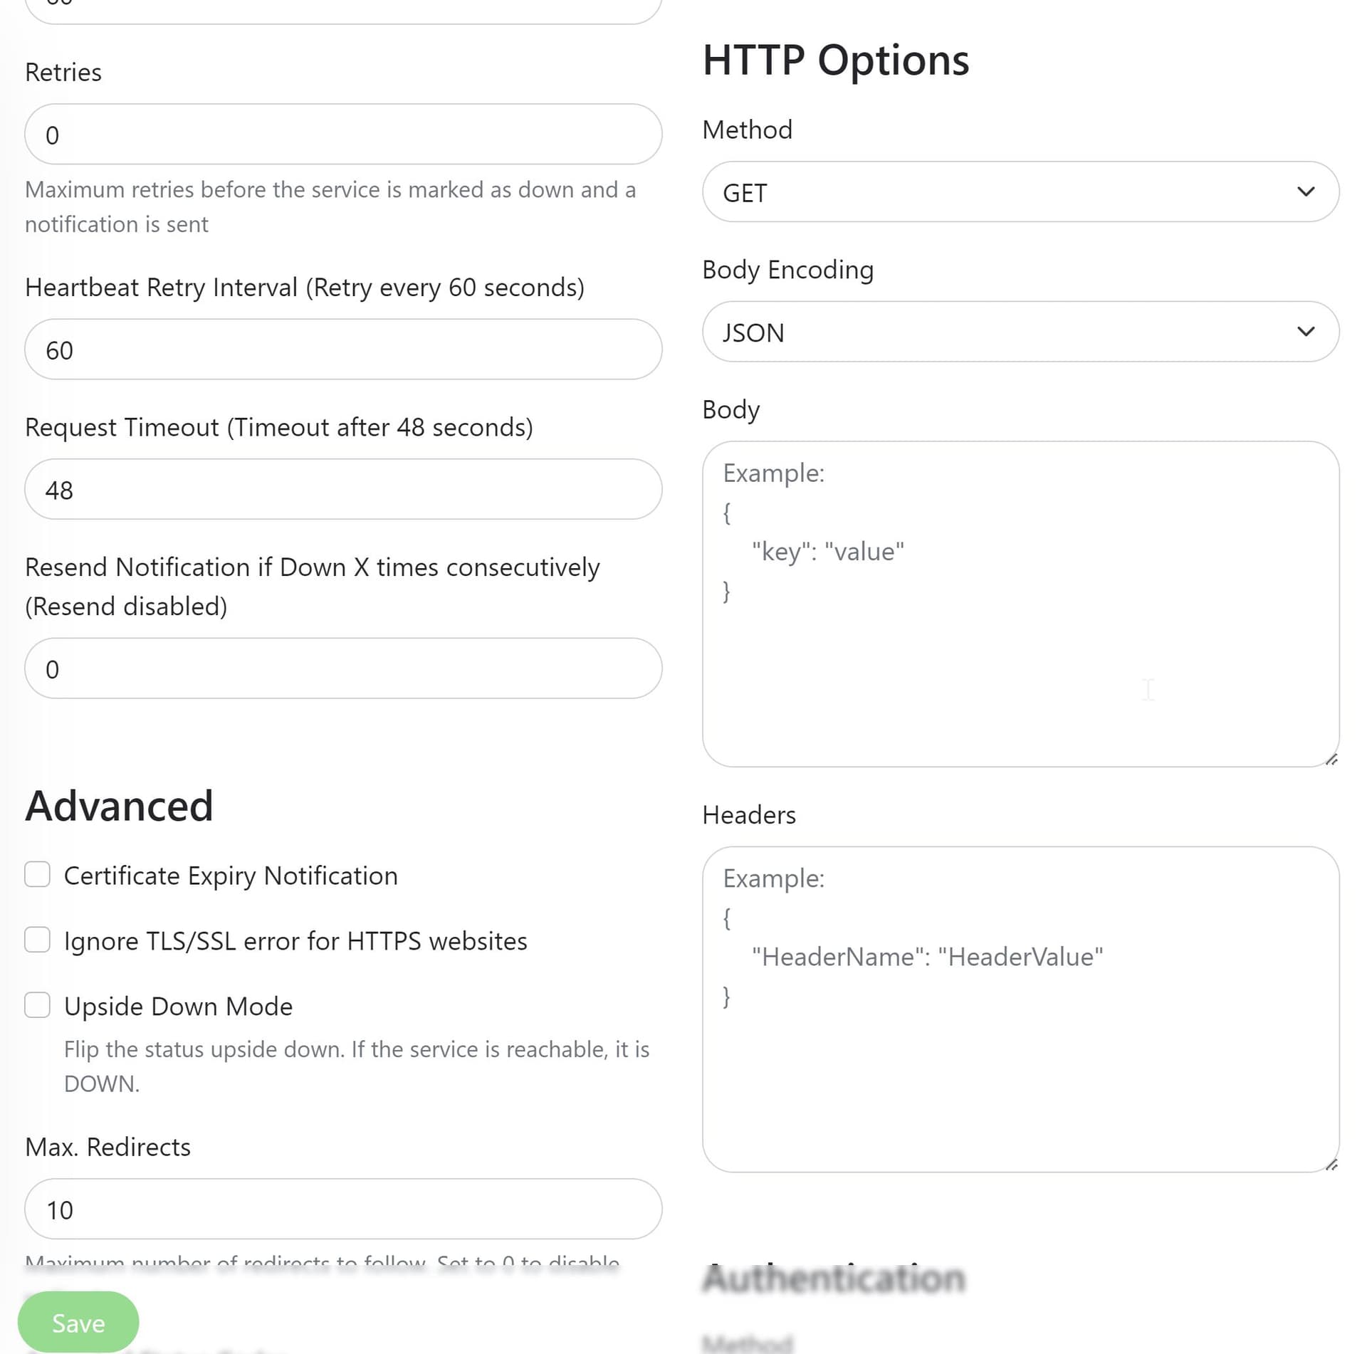Click the Certificate Expiry Notification label
Screen dimensions: 1367x1354
[x=231, y=876]
